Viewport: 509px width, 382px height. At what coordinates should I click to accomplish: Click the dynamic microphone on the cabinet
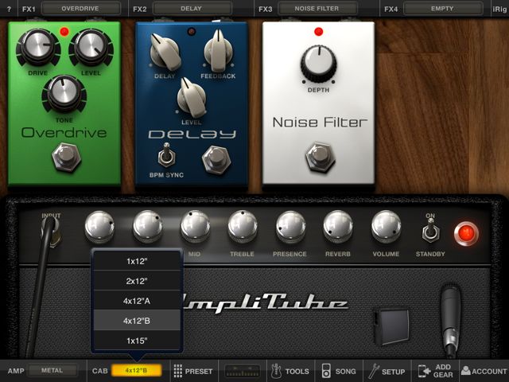click(452, 320)
